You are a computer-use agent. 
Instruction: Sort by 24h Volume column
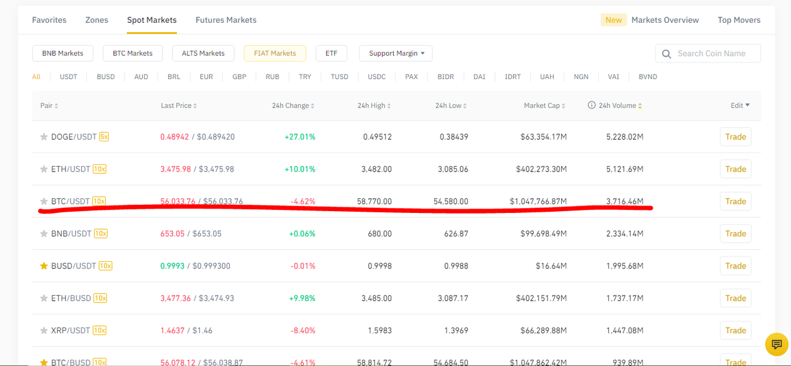coord(620,106)
